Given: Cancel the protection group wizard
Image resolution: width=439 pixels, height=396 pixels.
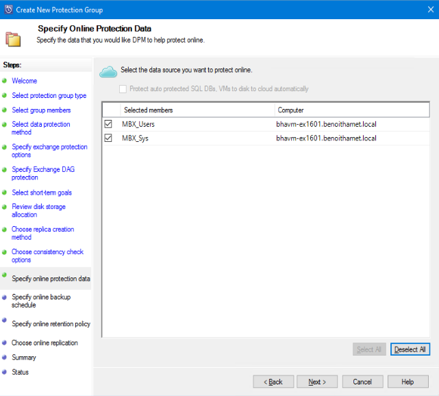Looking at the screenshot, I should pos(362,382).
